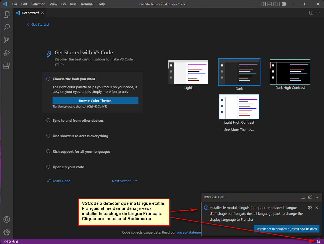Select 'Rich support for all your languages' step
Screen dimensions: 324x244
[x=81, y=151]
